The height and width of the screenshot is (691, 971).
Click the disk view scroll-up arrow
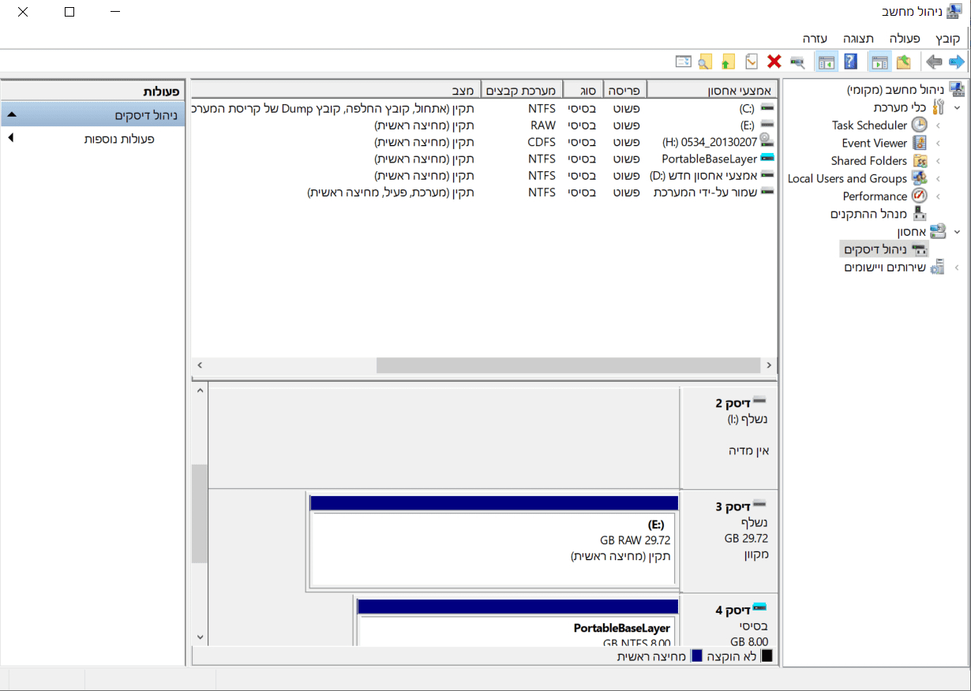point(200,390)
